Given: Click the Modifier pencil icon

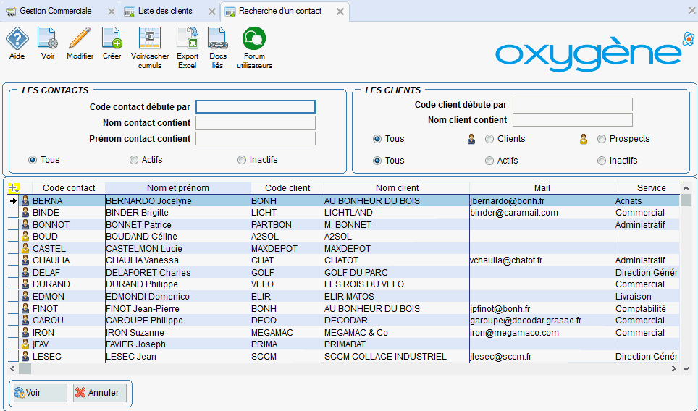Looking at the screenshot, I should point(80,38).
